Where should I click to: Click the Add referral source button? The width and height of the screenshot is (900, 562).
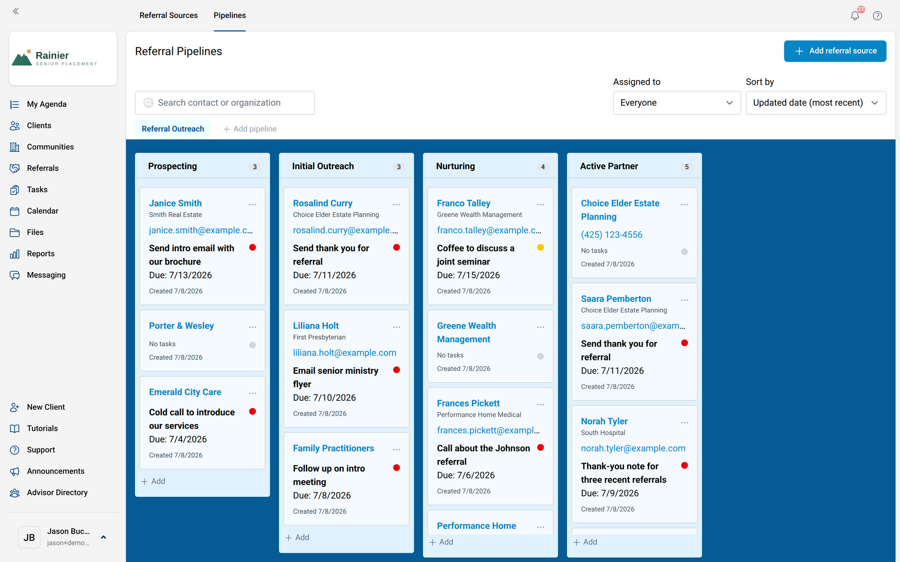point(835,51)
